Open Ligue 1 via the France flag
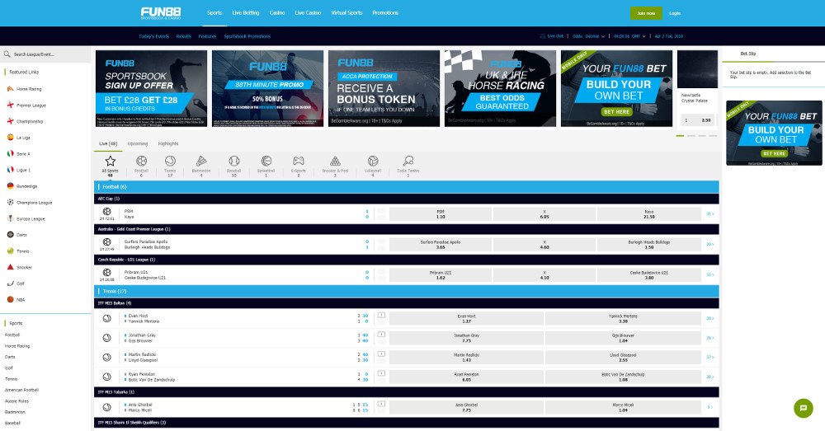The image size is (825, 431). coord(10,170)
